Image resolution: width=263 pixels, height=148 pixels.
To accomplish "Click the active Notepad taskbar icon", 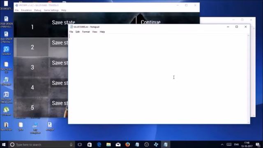I will click(166, 144).
